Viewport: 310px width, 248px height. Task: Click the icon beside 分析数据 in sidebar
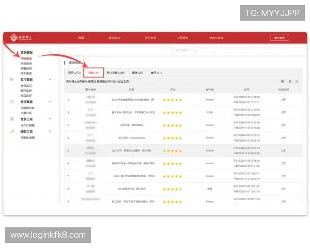[12, 102]
